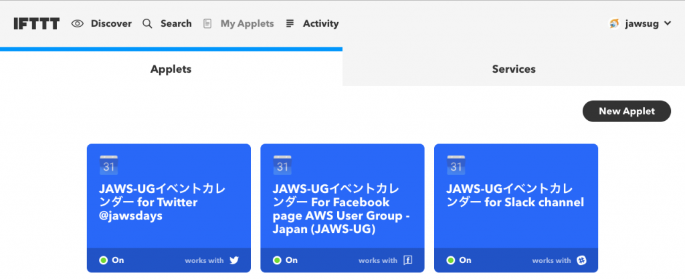The height and width of the screenshot is (279, 685).
Task: Toggle On status of Slack applet
Action: [x=459, y=260]
